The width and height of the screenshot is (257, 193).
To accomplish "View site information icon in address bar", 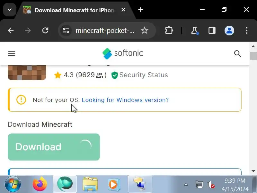I will pos(66,31).
